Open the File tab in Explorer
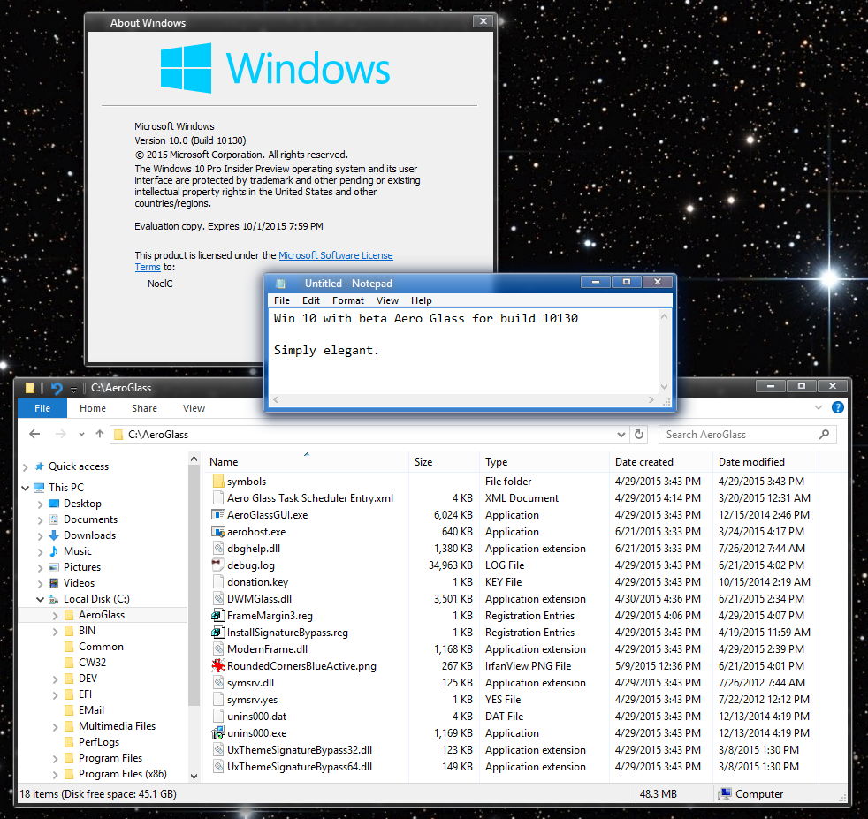Image resolution: width=868 pixels, height=819 pixels. tap(42, 408)
